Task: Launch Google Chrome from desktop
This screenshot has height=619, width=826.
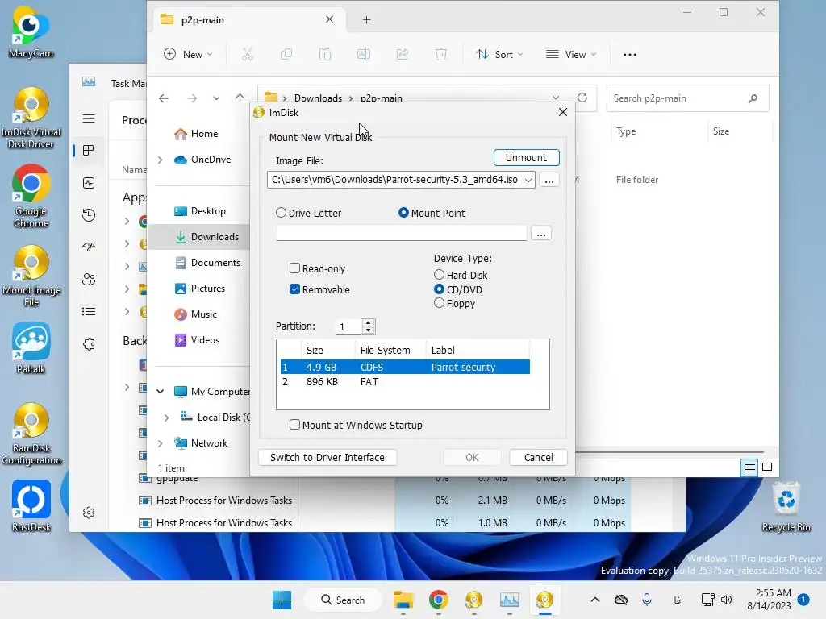Action: (31, 197)
